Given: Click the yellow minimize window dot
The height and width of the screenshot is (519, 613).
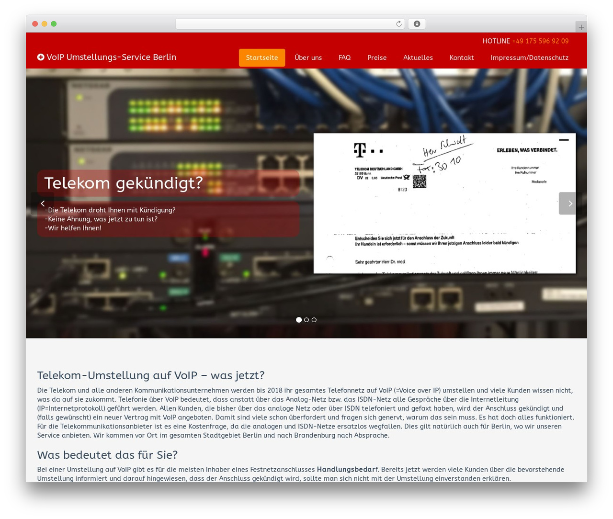Looking at the screenshot, I should (x=44, y=24).
